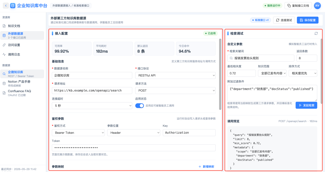This screenshot has width=325, height=172.
Task: Select the Notion 产品手册 data source
Action: click(22, 83)
